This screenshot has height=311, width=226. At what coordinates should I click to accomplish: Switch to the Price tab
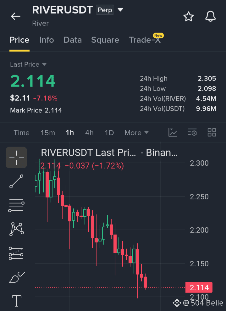click(x=19, y=40)
